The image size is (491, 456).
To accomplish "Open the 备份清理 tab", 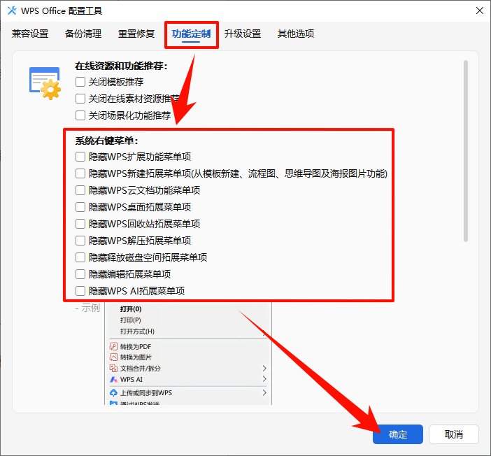I will pos(83,34).
